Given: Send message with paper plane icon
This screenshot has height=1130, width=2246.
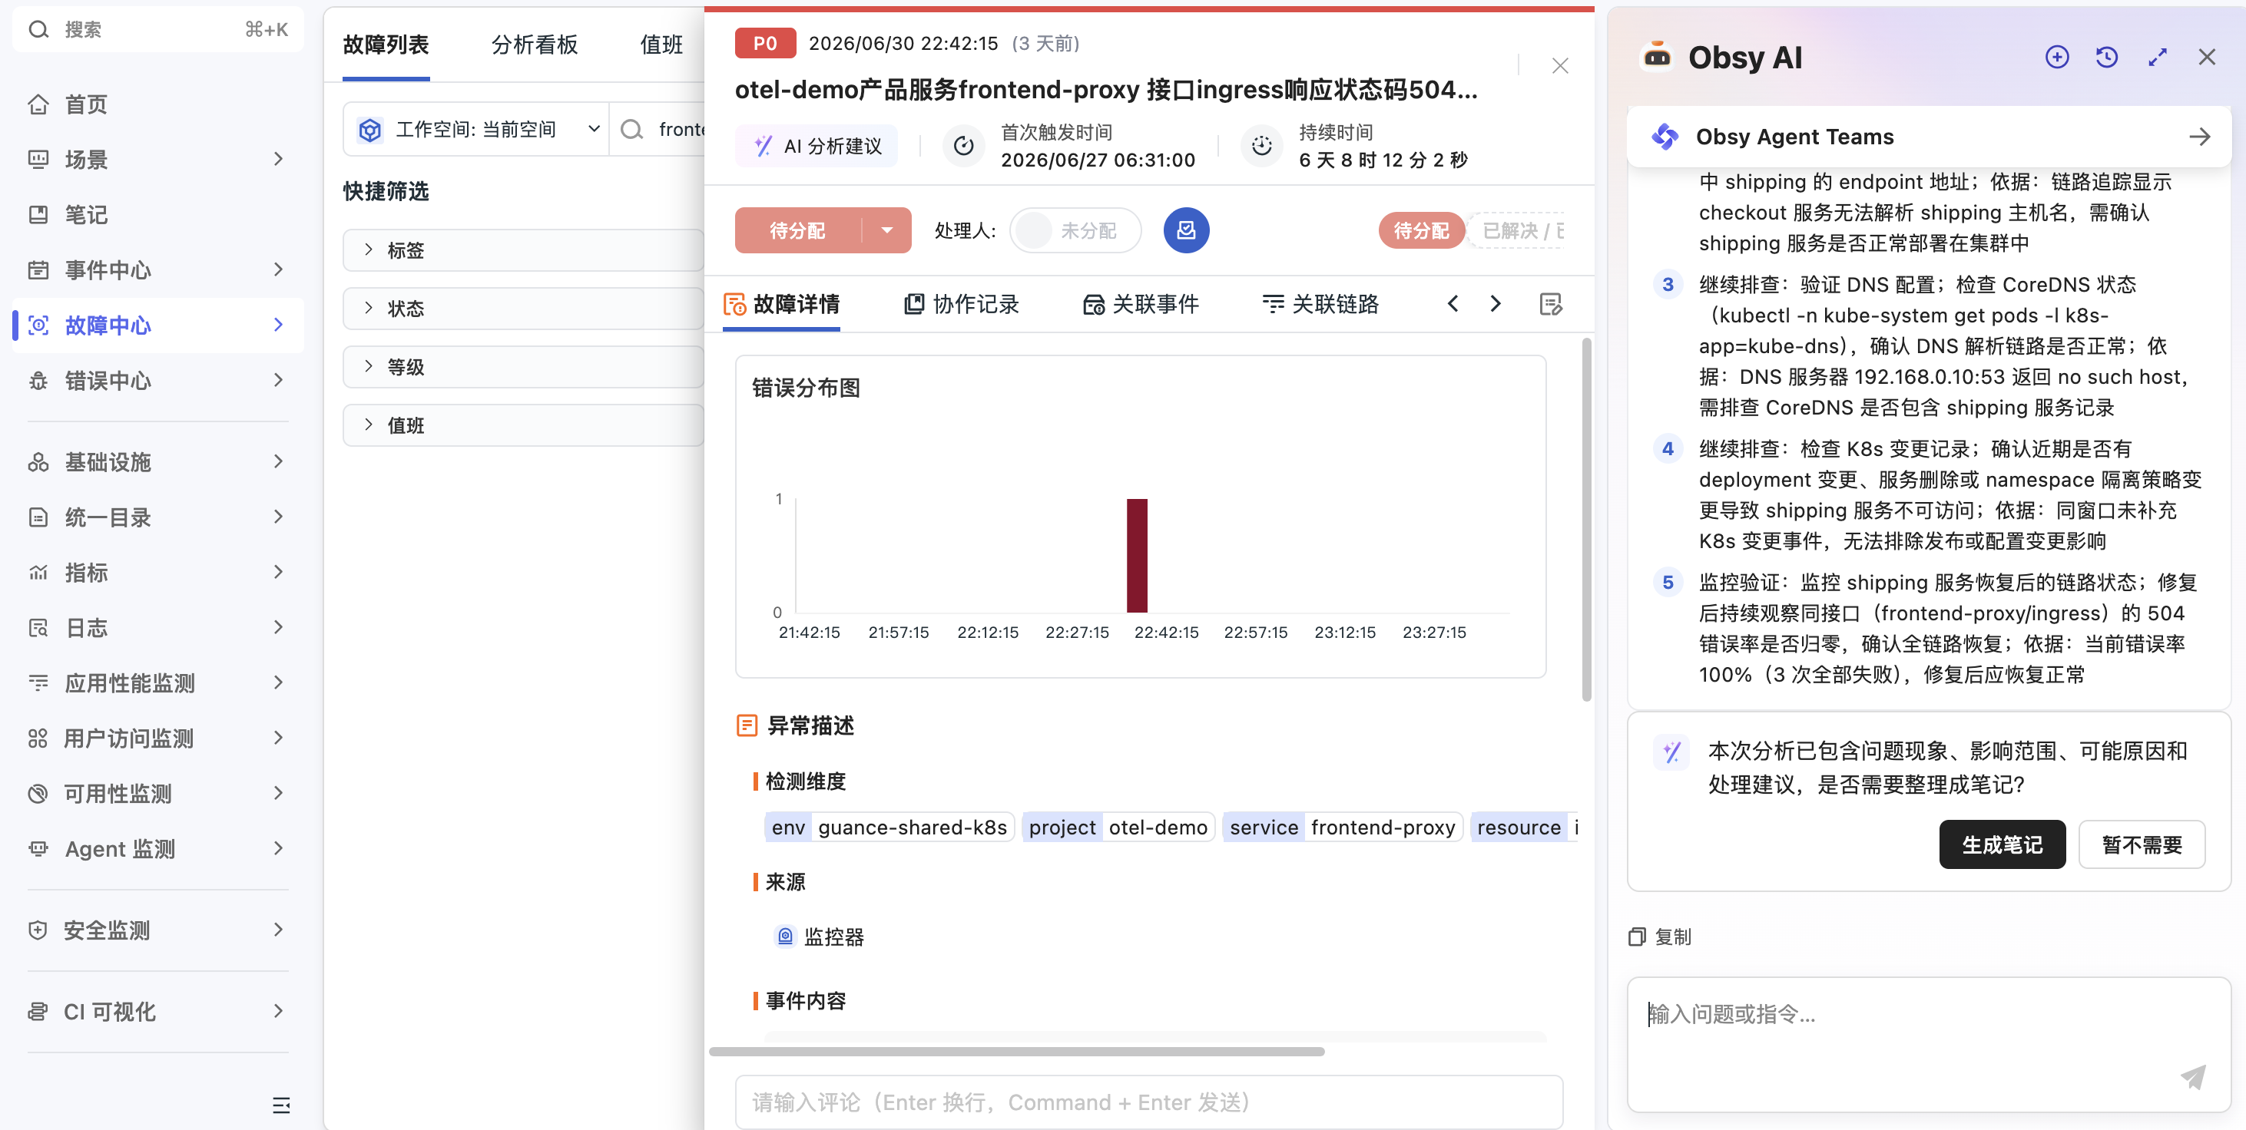Looking at the screenshot, I should point(2193,1077).
